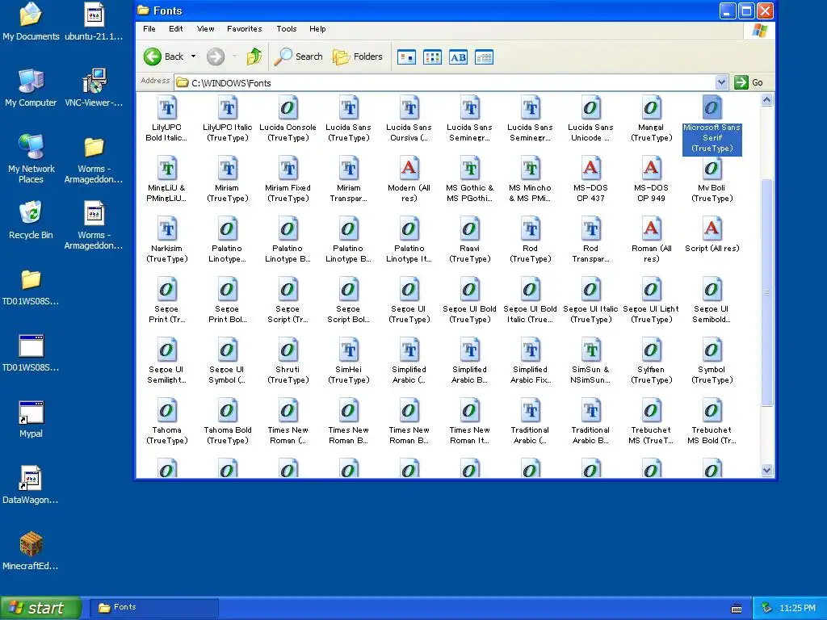Select the ubuntu-21.1 desktop file
The height and width of the screenshot is (620, 827).
point(94,22)
